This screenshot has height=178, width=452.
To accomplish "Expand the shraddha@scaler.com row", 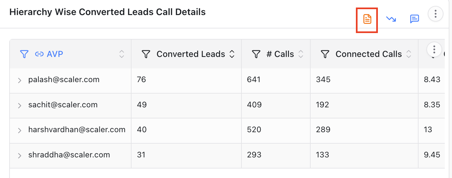I will click(19, 155).
